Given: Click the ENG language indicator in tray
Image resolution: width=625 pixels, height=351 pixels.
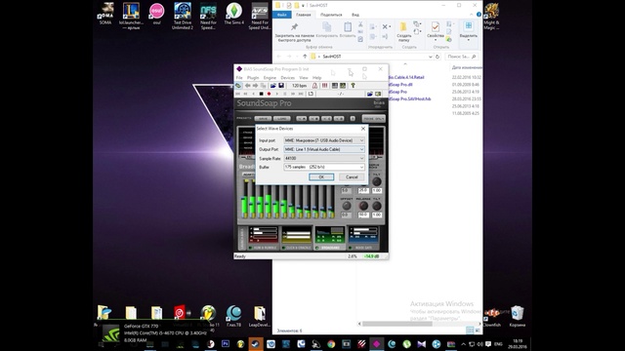Looking at the screenshot, I should 498,344.
